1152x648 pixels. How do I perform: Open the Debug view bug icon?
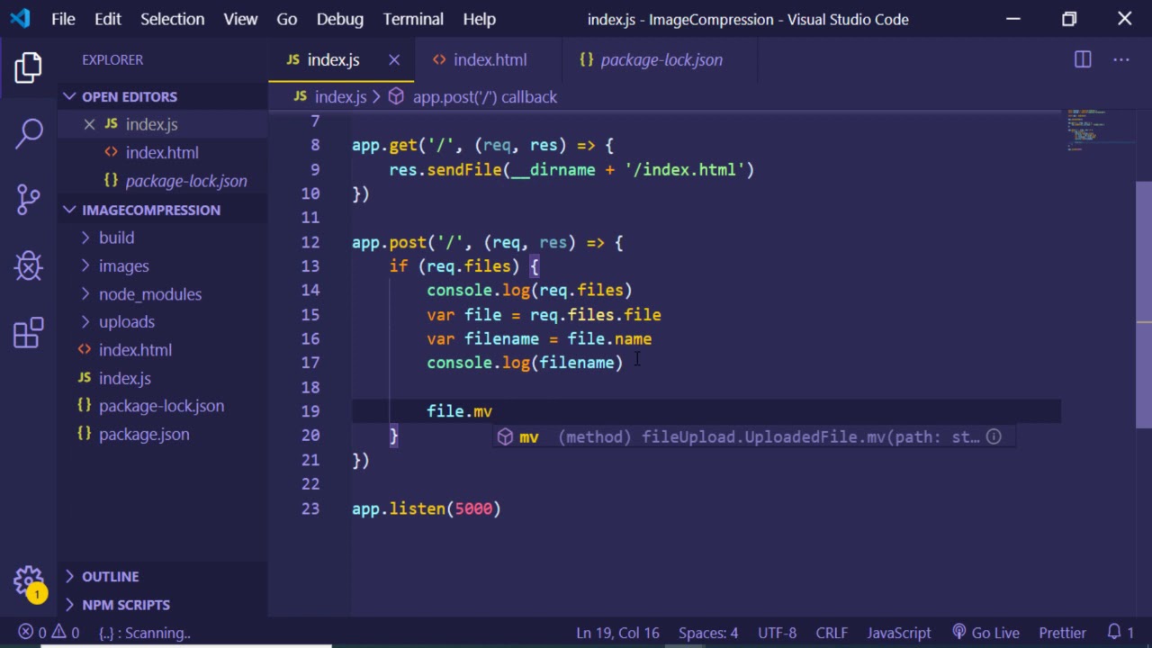coord(28,265)
